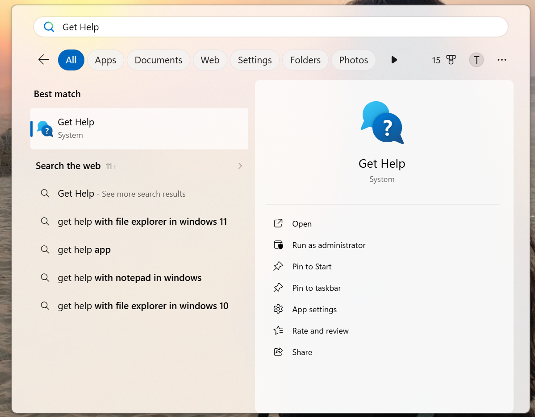Click the App settings gear icon

[278, 309]
